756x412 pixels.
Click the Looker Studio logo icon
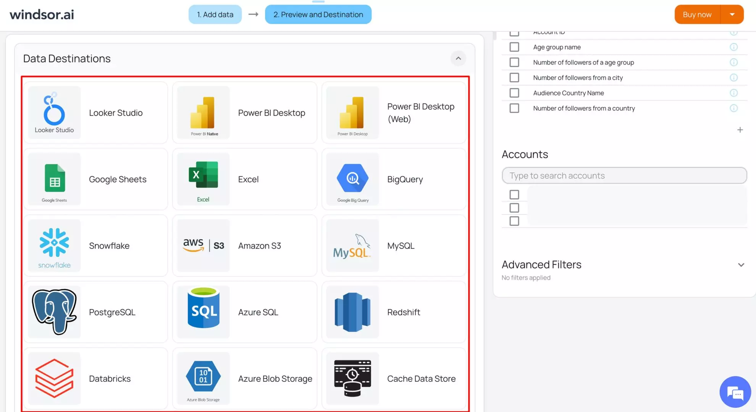tap(54, 112)
